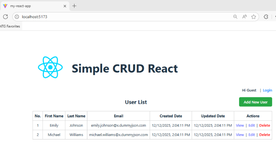Select the my-react-app browser tab
This screenshot has width=276, height=143.
[x=32, y=6]
